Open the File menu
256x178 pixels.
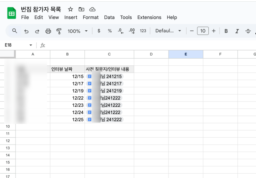pyautogui.click(x=25, y=17)
